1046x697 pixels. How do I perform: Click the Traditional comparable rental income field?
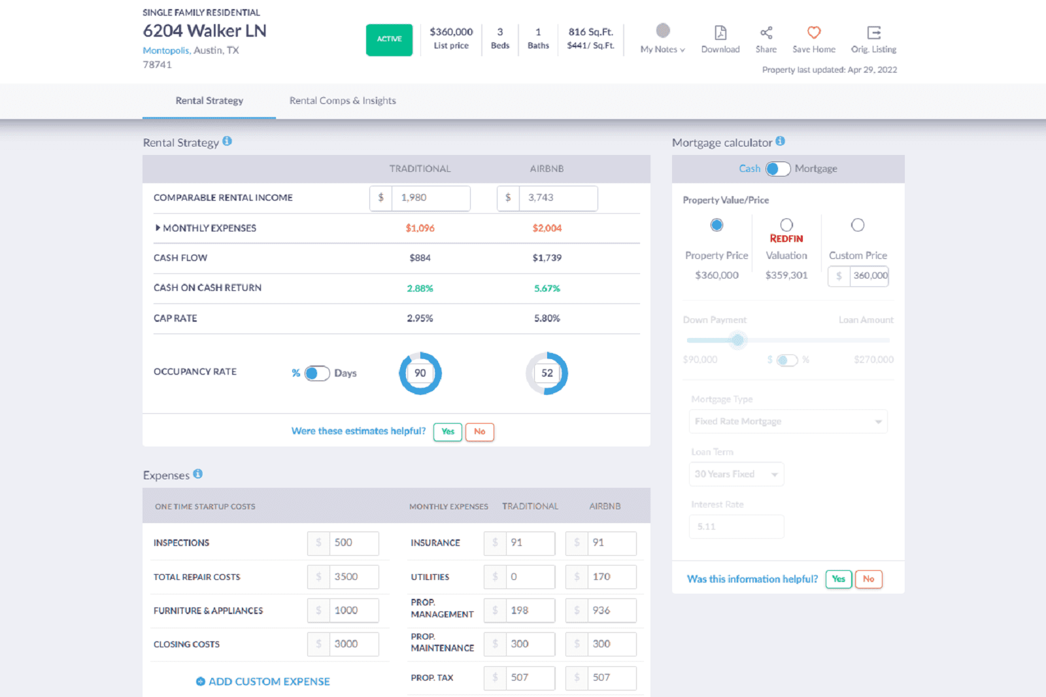point(430,198)
